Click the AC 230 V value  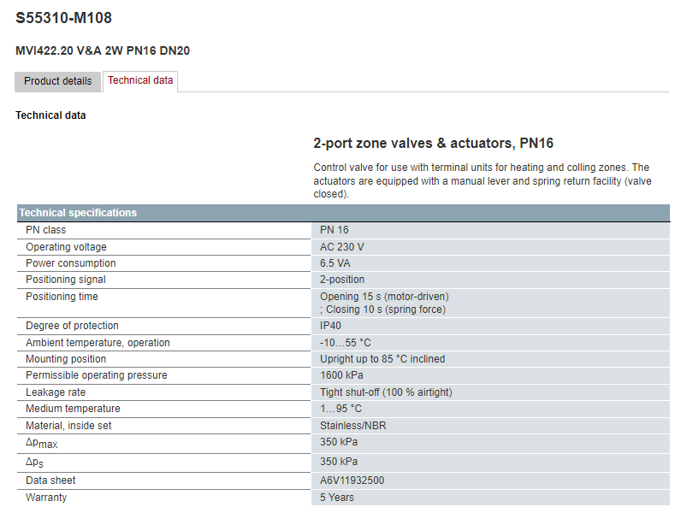(342, 247)
